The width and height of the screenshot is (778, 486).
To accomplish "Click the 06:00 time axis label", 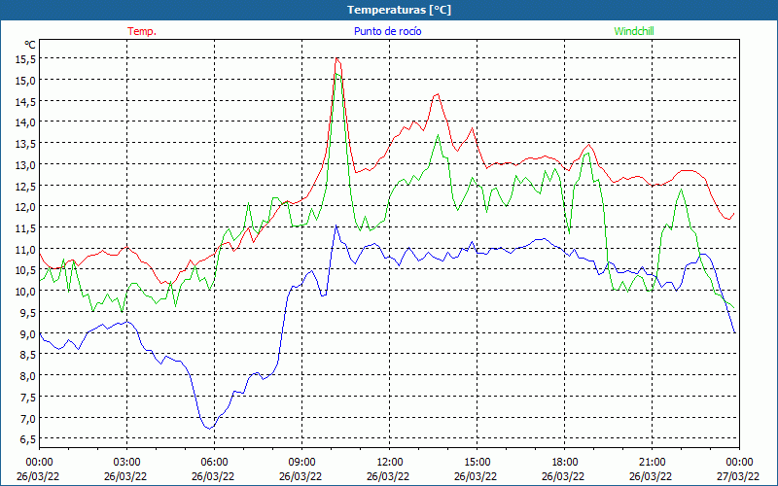I will [214, 463].
